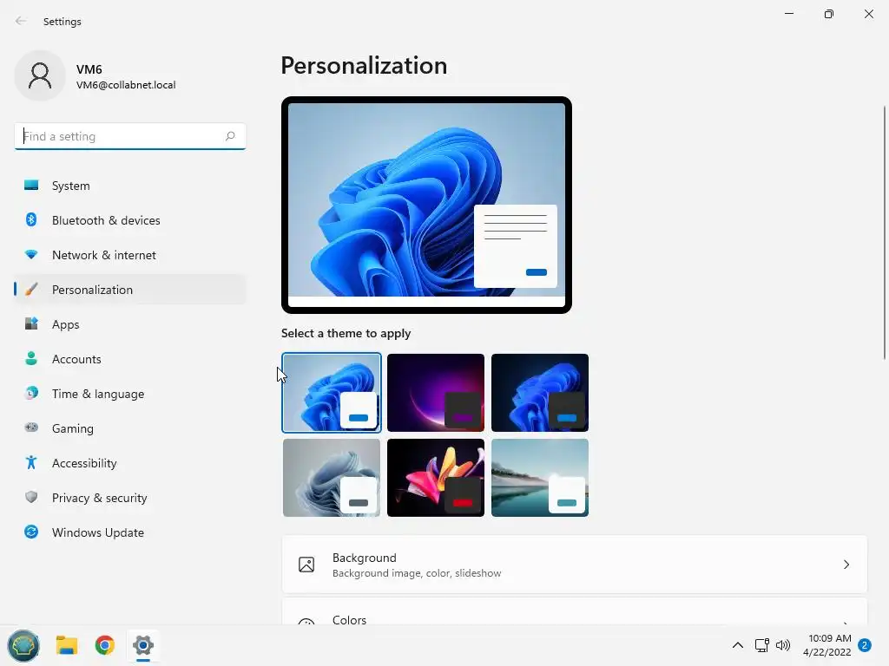Image resolution: width=889 pixels, height=666 pixels.
Task: Open Background image, color, slideshow row
Action: tap(575, 565)
